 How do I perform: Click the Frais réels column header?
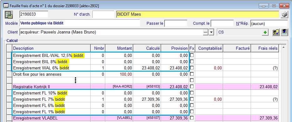[x=265, y=48]
